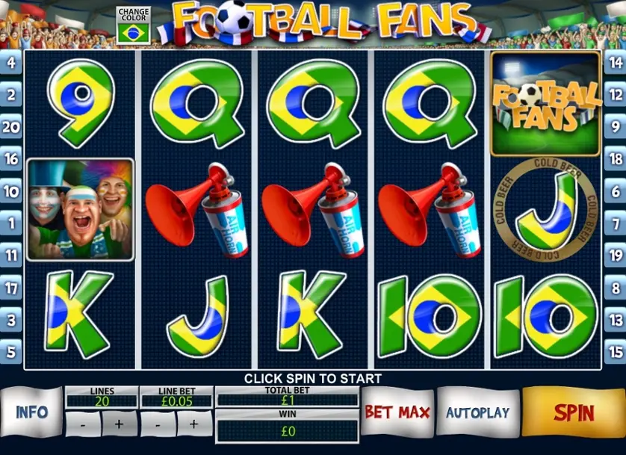Open the Info paytable
The width and height of the screenshot is (626, 455).
[31, 412]
